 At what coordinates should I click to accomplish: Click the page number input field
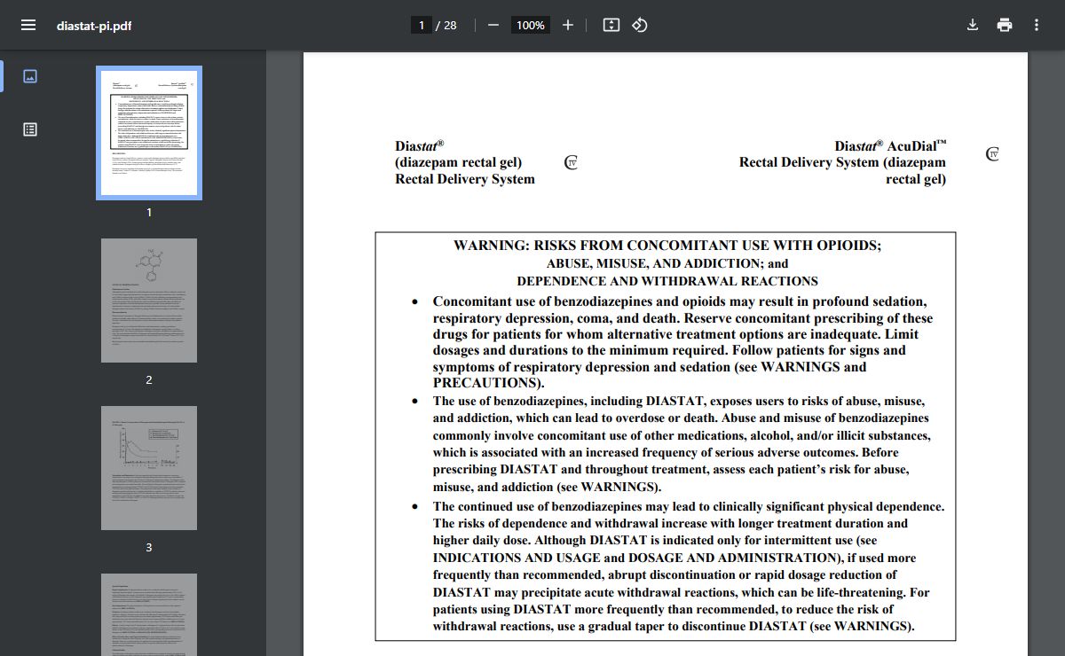(x=422, y=25)
